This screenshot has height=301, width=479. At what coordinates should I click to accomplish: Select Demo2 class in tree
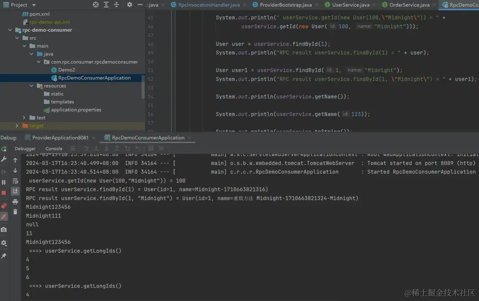coord(66,70)
